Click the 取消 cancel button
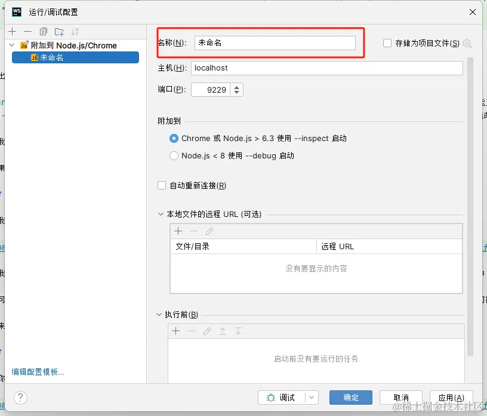The height and width of the screenshot is (416, 487). pyautogui.click(x=400, y=397)
